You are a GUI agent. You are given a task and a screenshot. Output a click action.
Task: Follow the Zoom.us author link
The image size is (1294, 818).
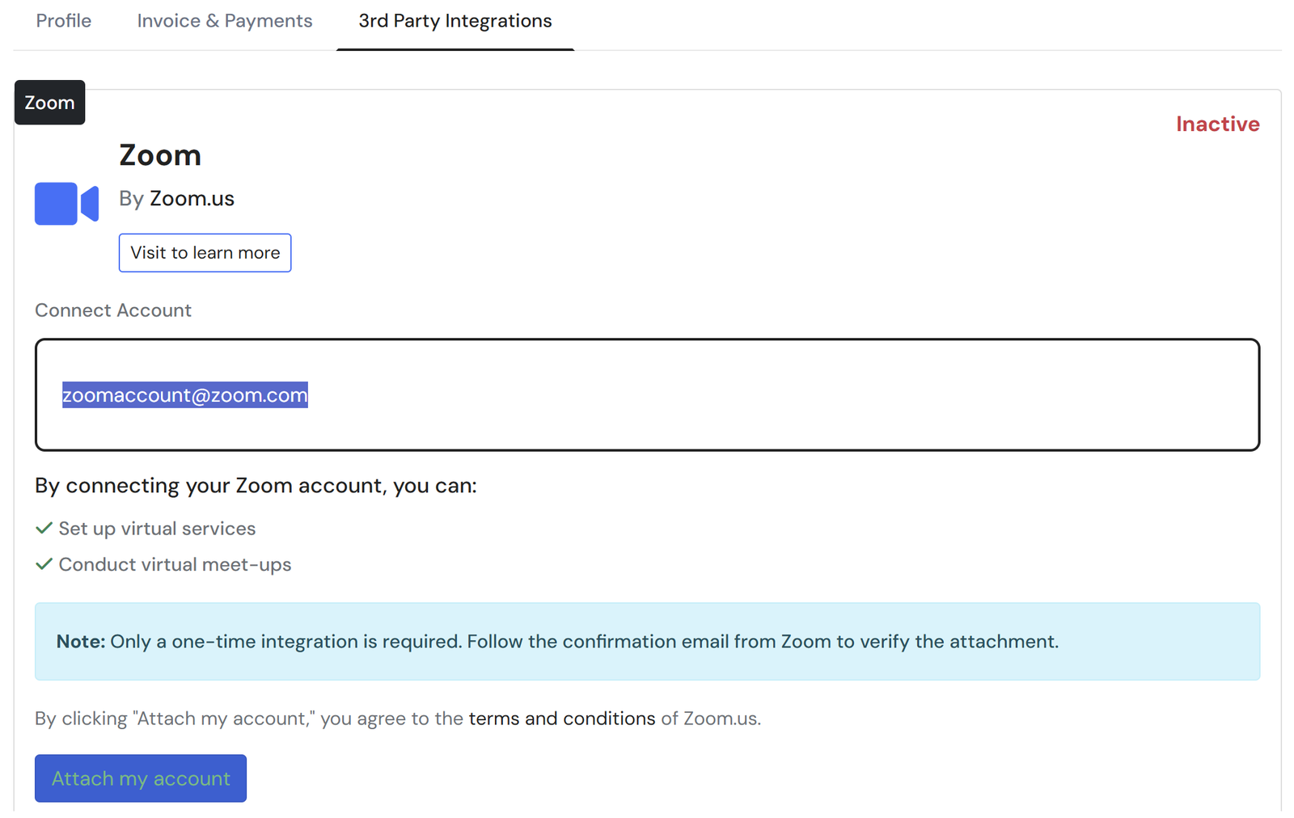click(192, 199)
